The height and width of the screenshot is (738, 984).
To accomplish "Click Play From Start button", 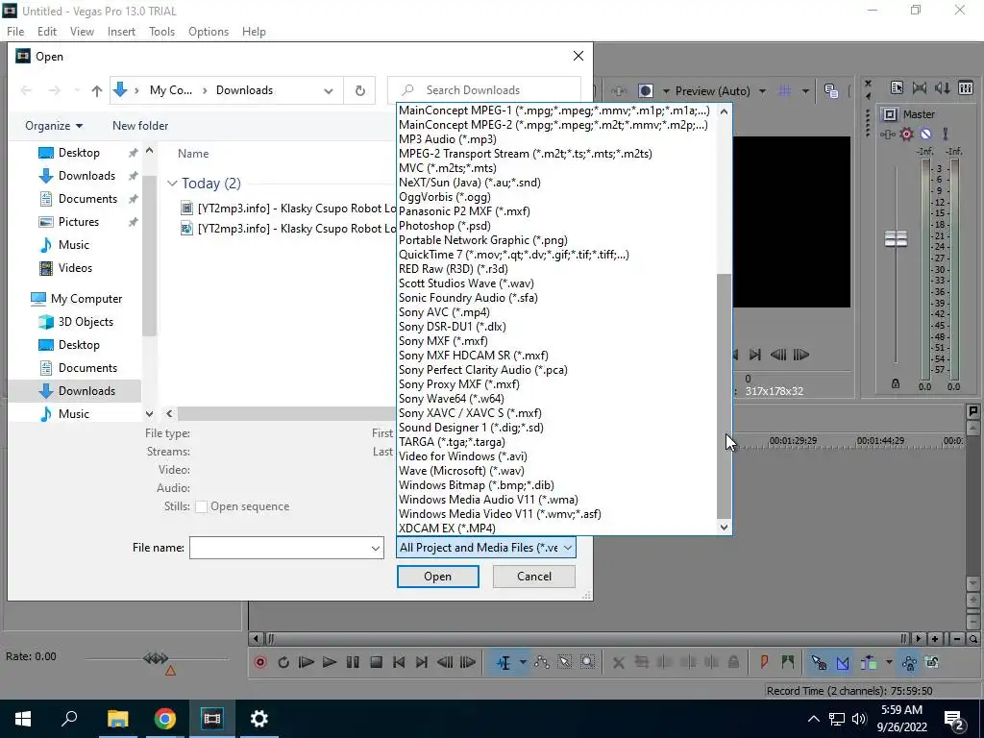I will pyautogui.click(x=307, y=662).
